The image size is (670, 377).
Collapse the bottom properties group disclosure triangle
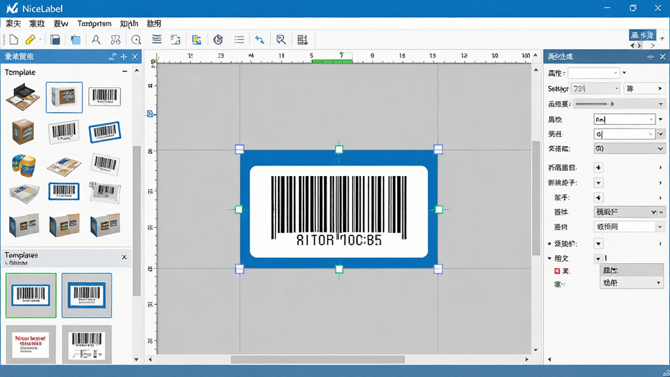(550, 258)
